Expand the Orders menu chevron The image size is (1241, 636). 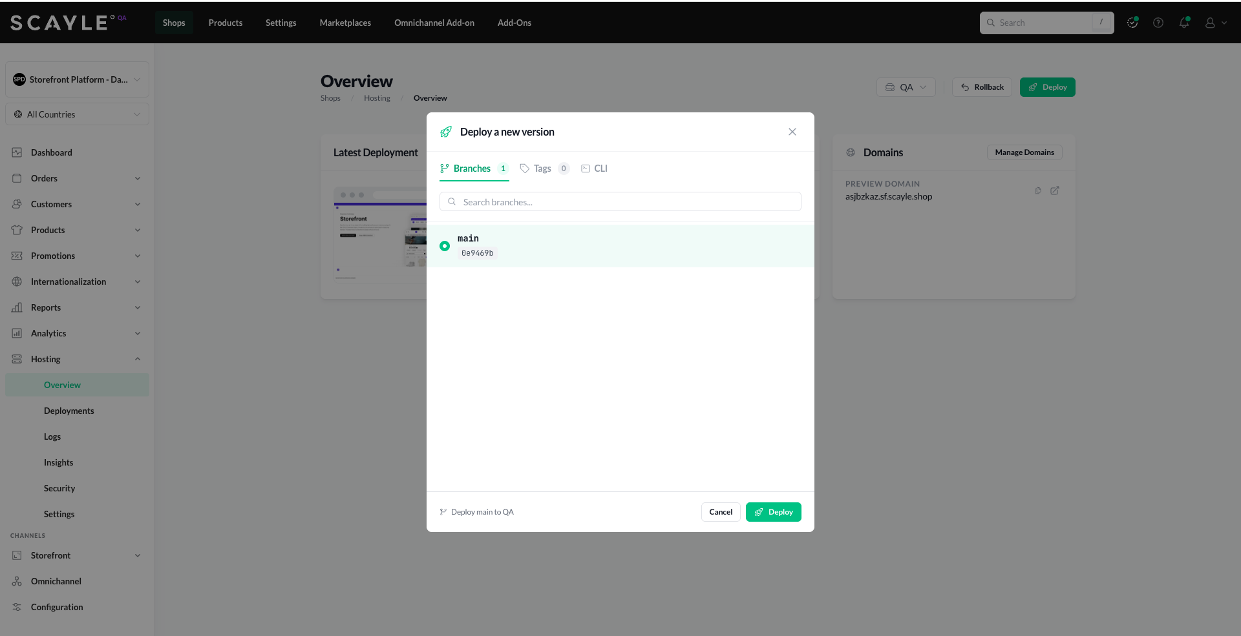(x=138, y=178)
